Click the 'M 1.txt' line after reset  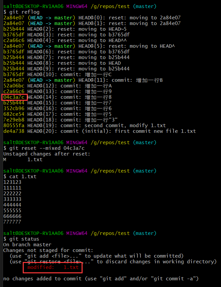pos(23,160)
